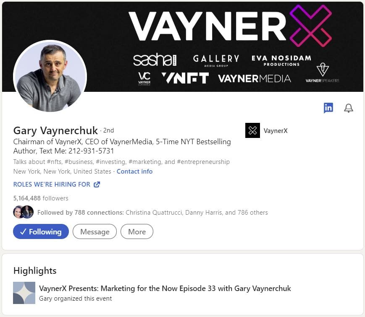The height and width of the screenshot is (317, 365).
Task: Send a message via Message button
Action: point(95,231)
